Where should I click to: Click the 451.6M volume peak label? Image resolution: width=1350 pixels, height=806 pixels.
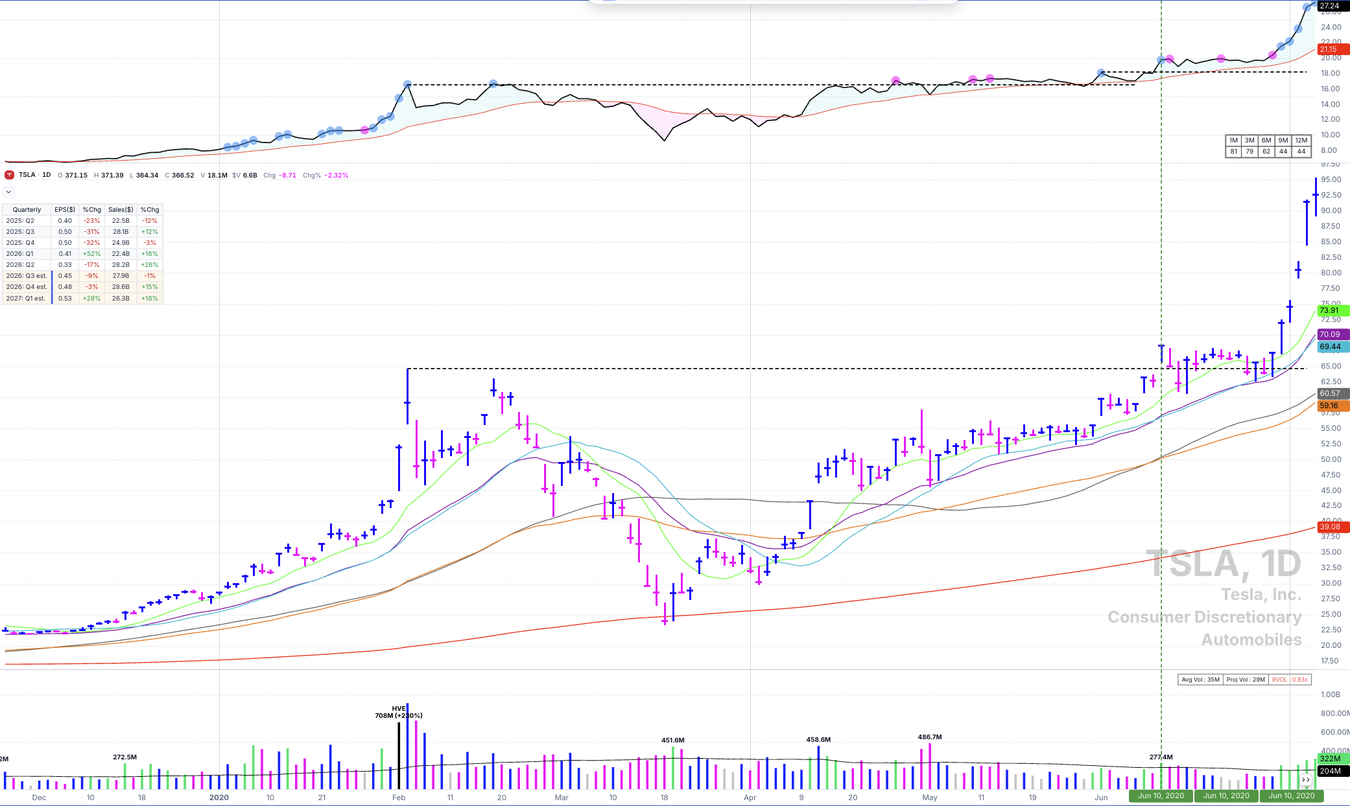point(673,740)
